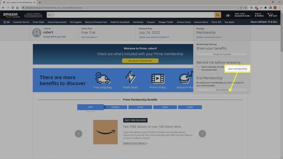
Task: Close the Amazon Prime Membership tab
Action: pyautogui.click(x=34, y=3)
